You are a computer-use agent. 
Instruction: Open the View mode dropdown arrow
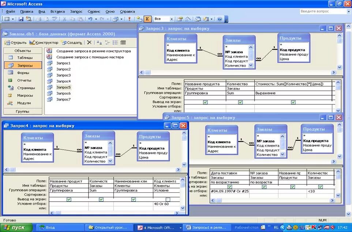pos(13,19)
